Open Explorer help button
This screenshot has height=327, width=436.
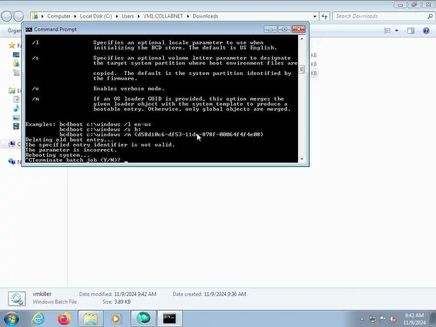tap(426, 31)
